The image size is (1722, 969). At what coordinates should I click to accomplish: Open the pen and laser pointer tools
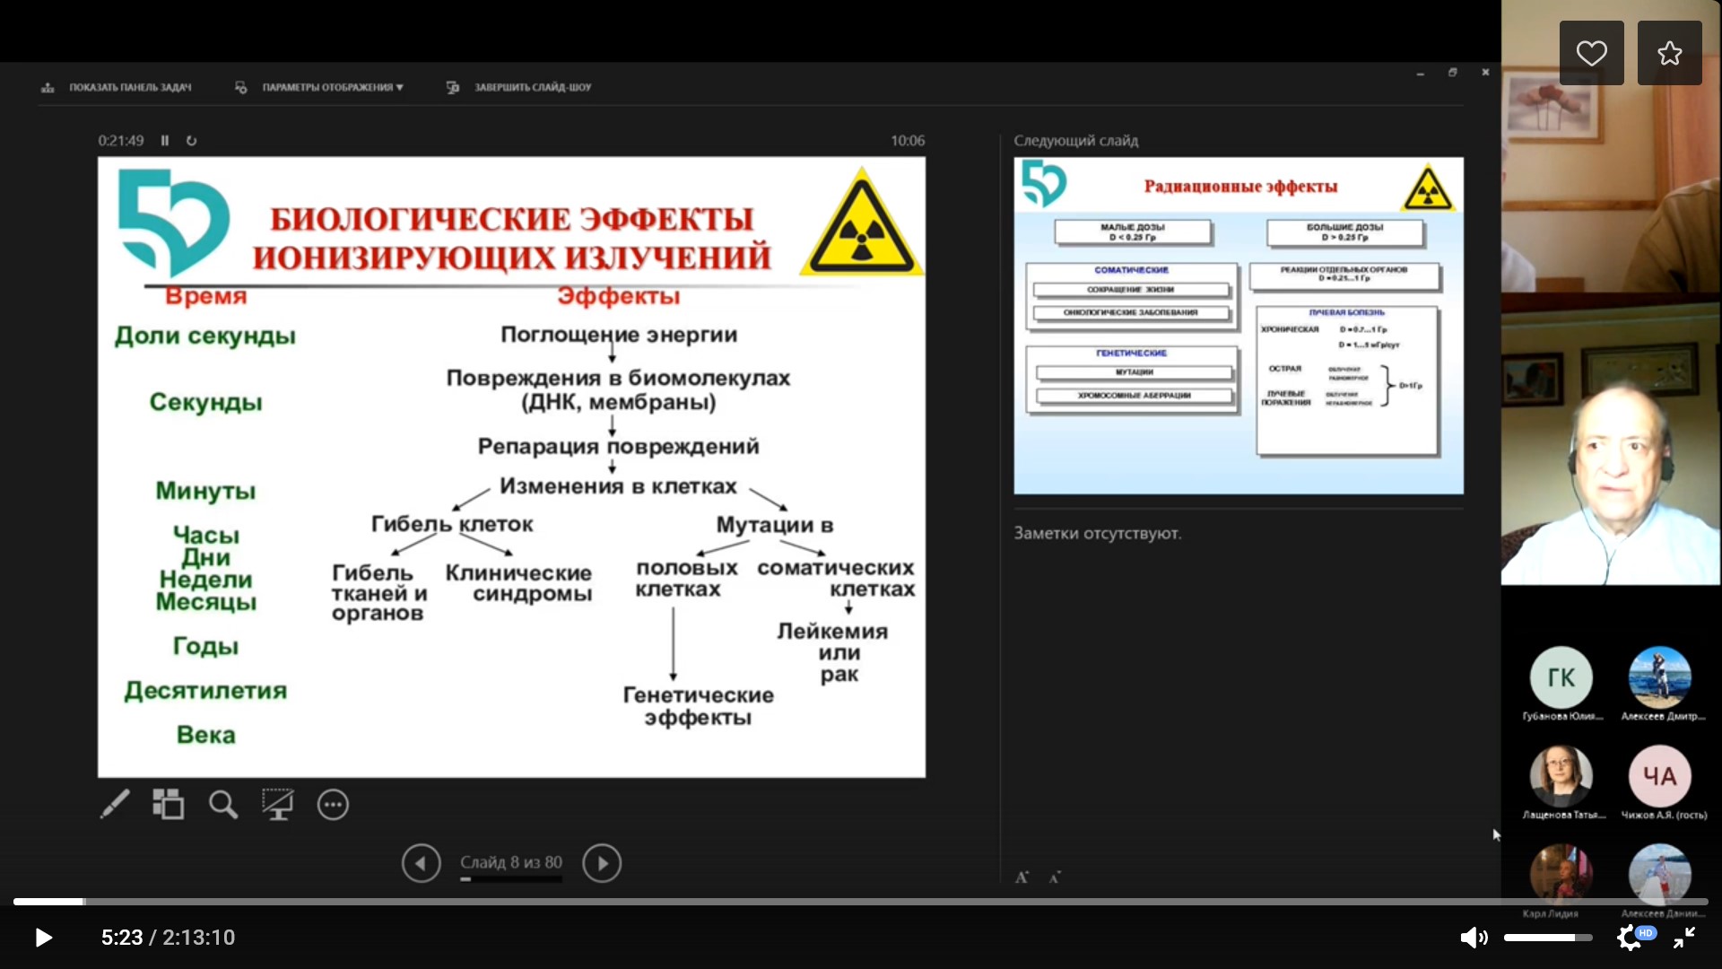pos(115,804)
